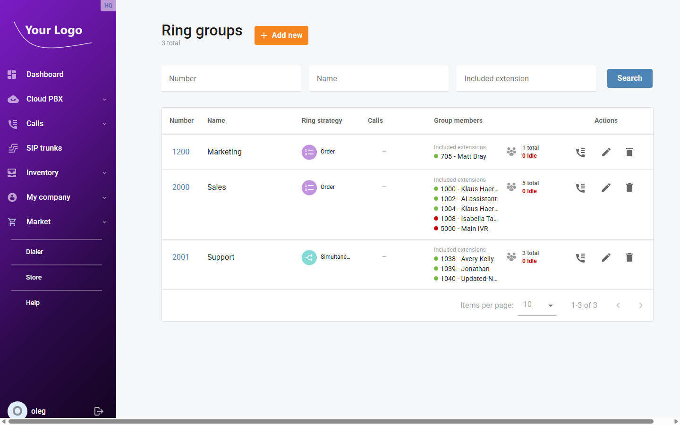Click the logout icon next to oleg

tap(99, 411)
